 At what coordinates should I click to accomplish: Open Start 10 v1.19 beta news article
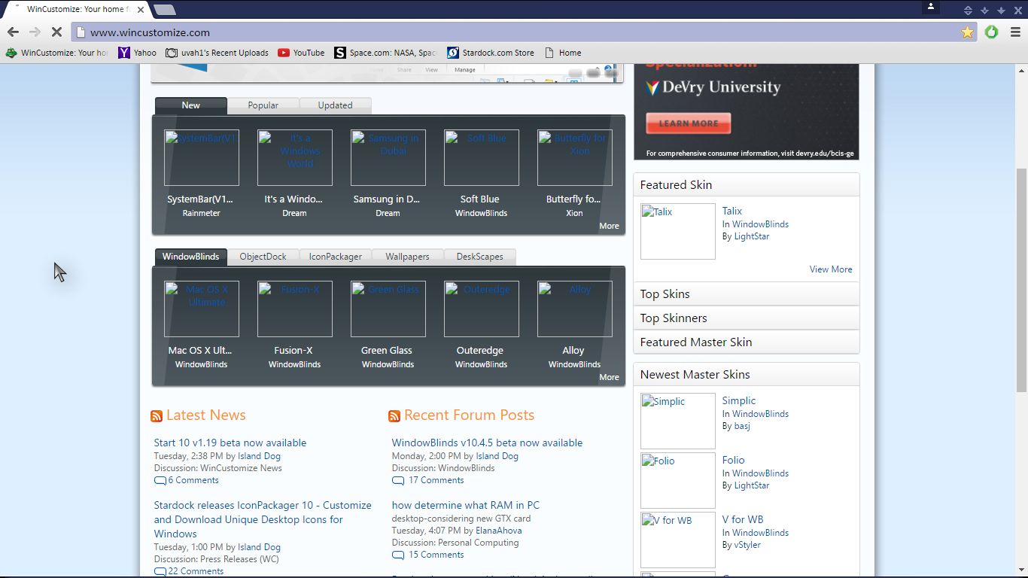[230, 443]
